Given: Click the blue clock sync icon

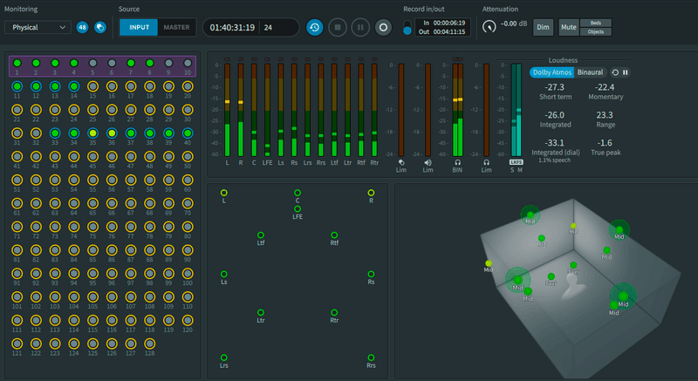Looking at the screenshot, I should click(315, 27).
